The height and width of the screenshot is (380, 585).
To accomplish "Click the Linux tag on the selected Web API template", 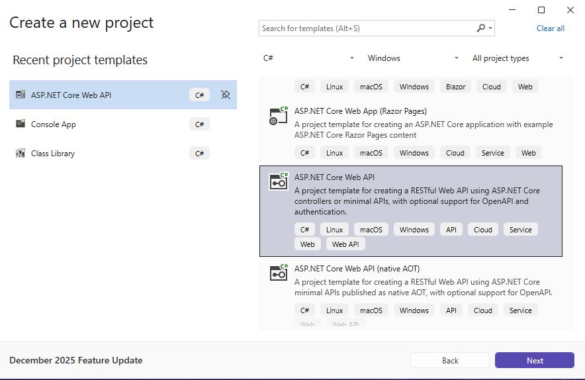I will (334, 230).
